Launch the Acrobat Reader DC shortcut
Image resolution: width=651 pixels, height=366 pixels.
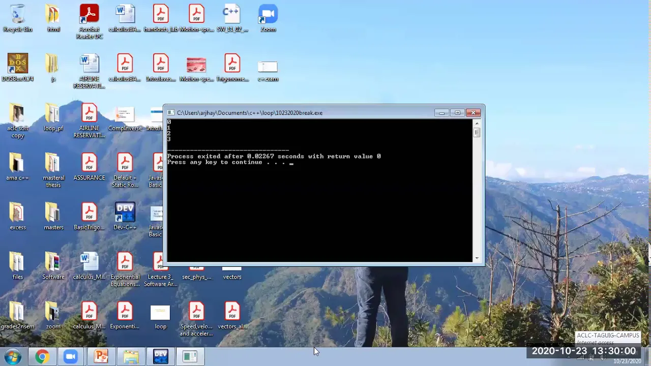click(x=89, y=21)
